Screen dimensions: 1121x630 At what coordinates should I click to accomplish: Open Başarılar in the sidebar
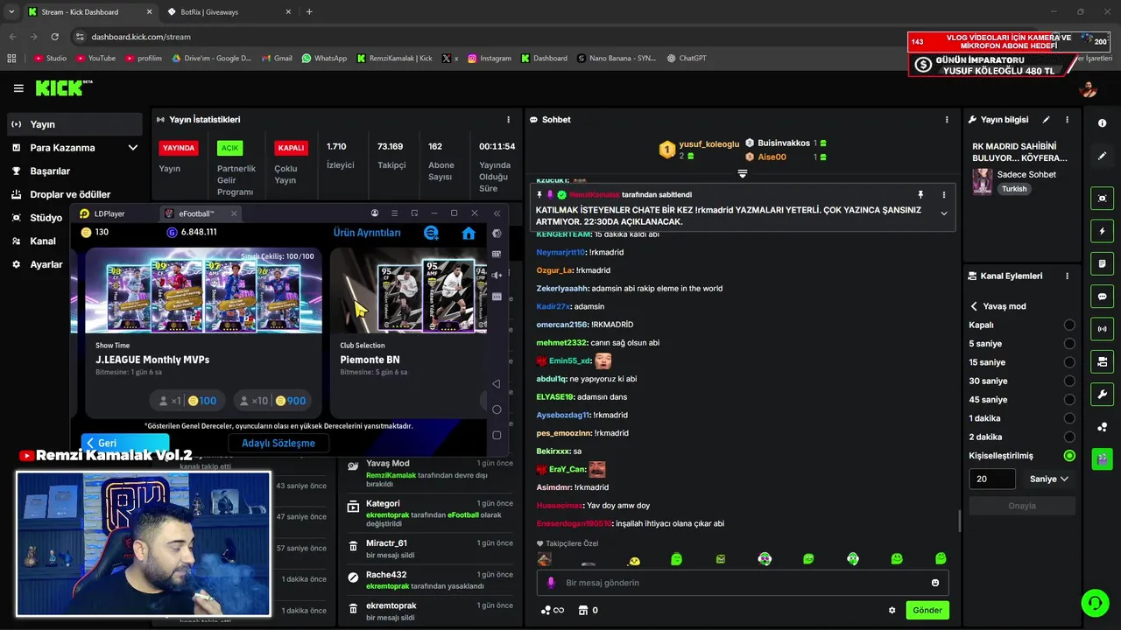coord(74,171)
